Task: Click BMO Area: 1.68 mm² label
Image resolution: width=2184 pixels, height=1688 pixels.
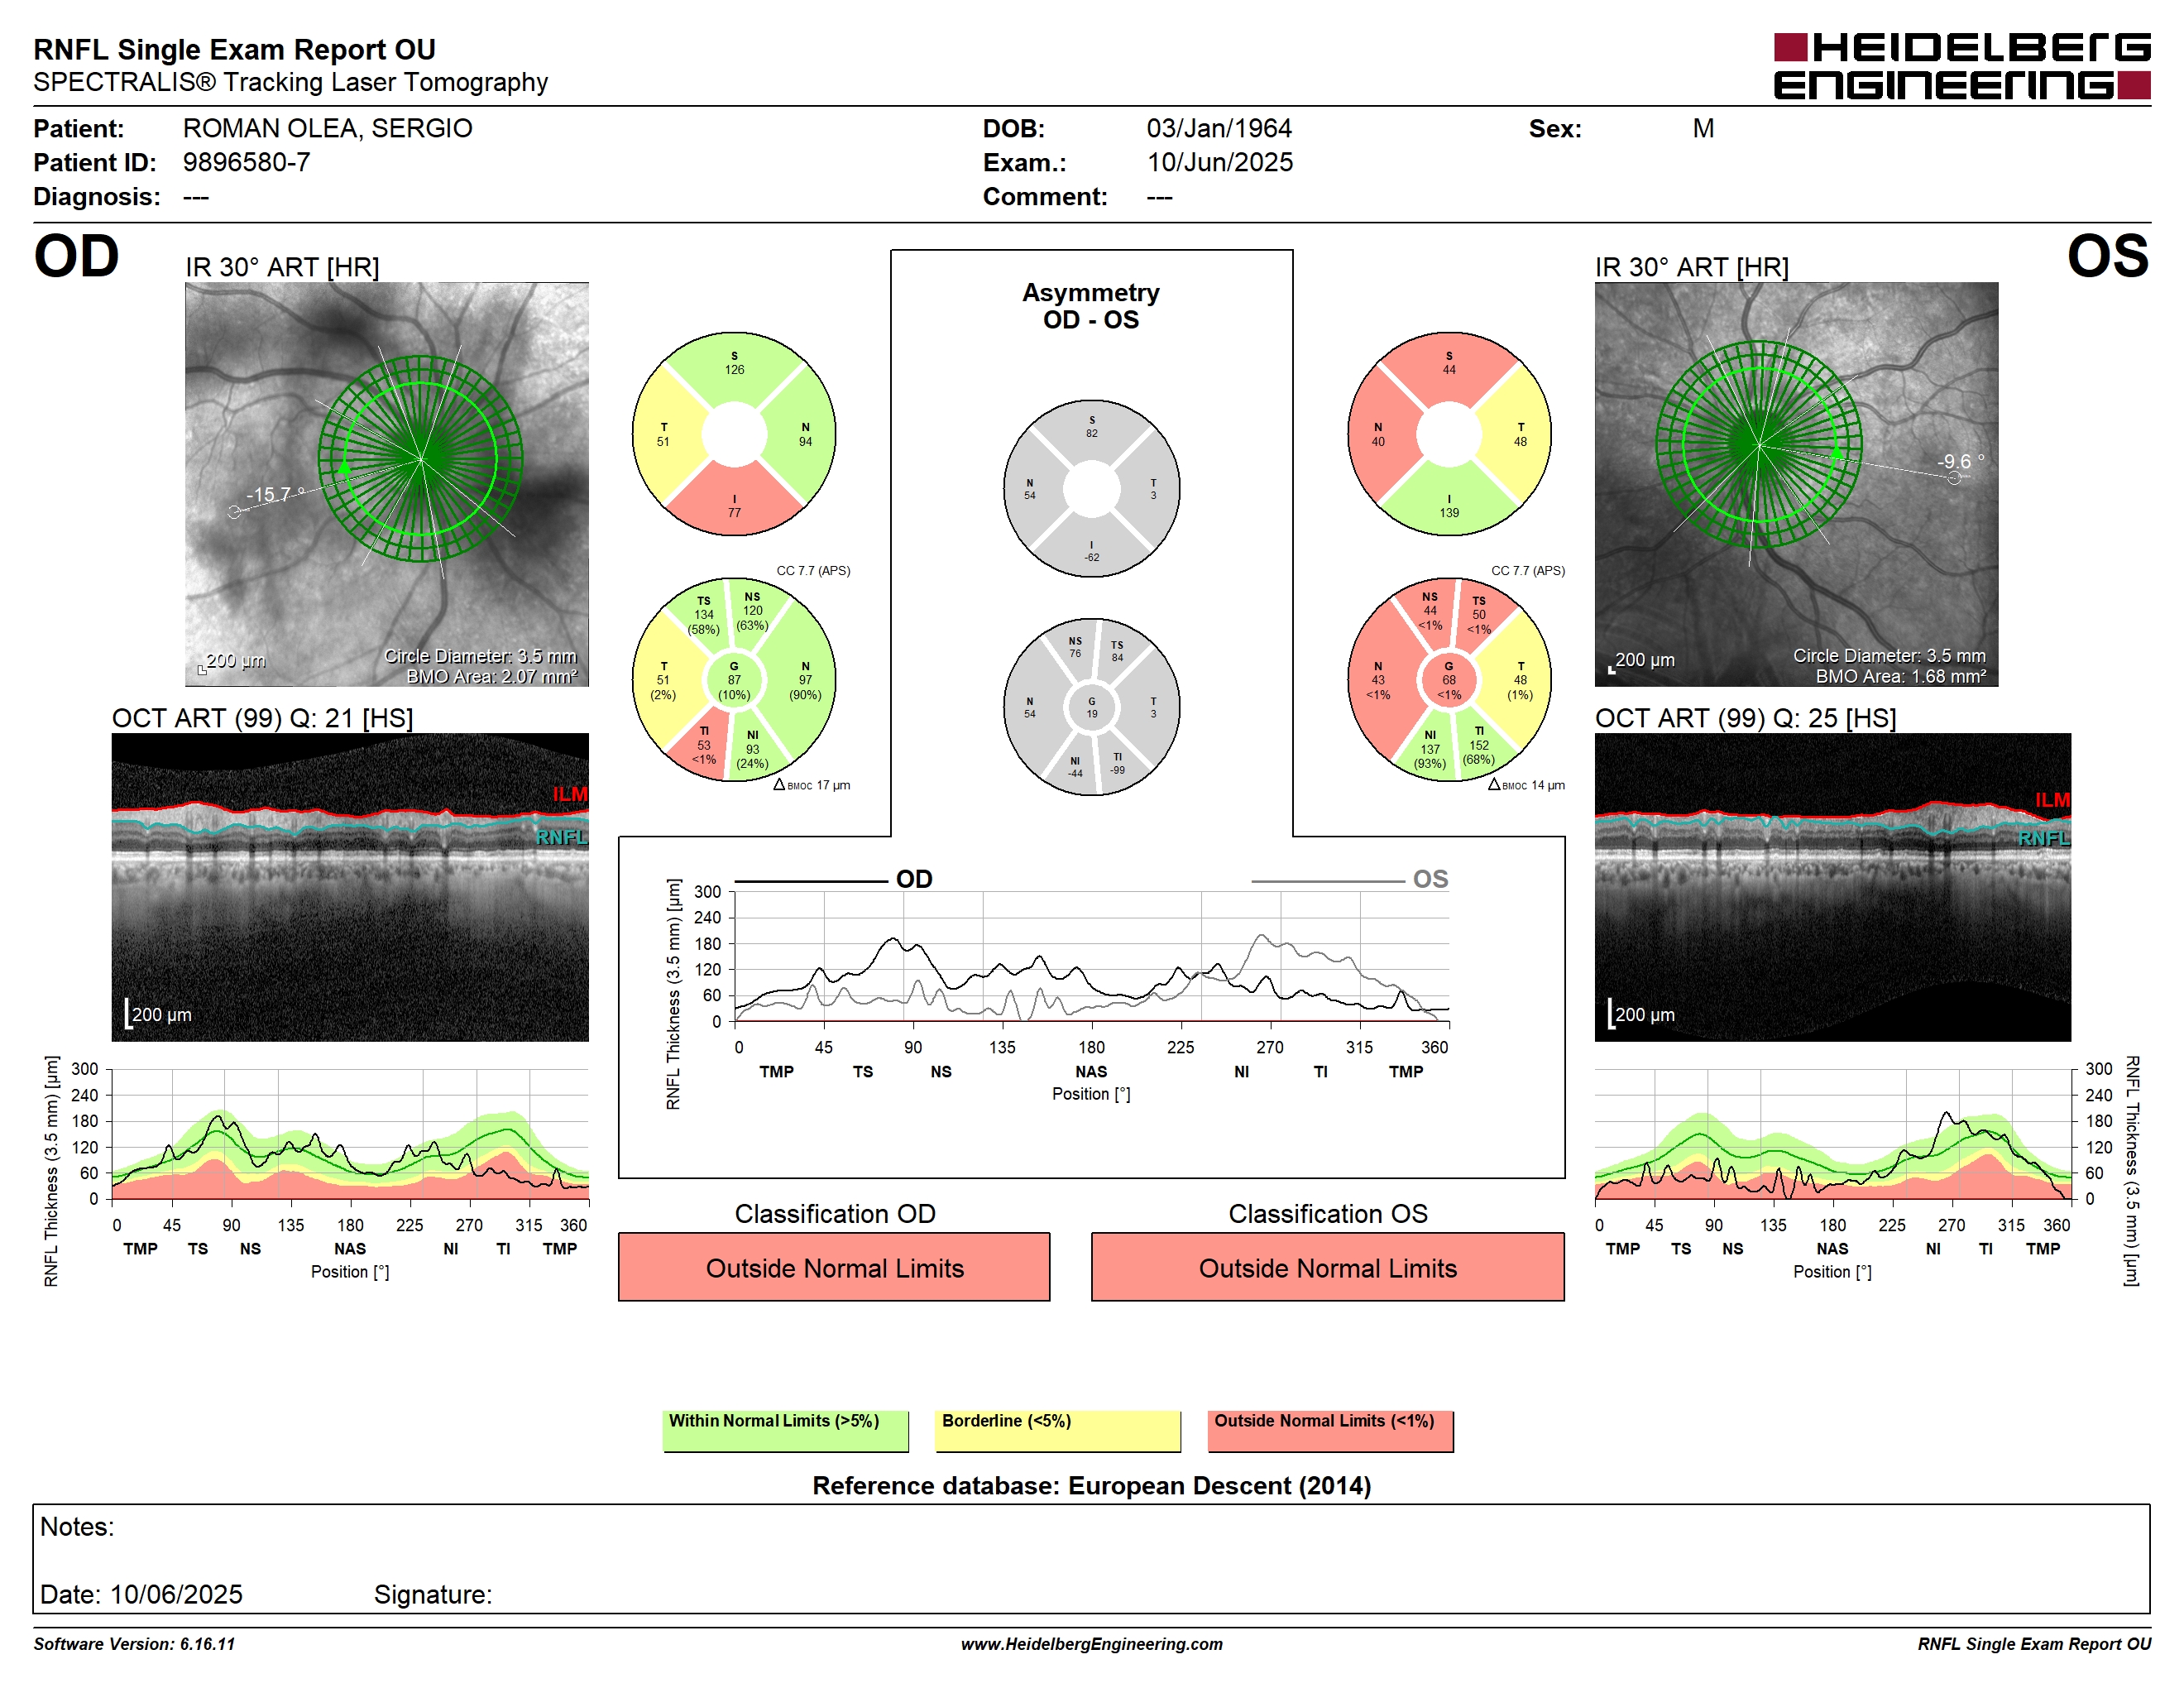Action: [x=1900, y=676]
